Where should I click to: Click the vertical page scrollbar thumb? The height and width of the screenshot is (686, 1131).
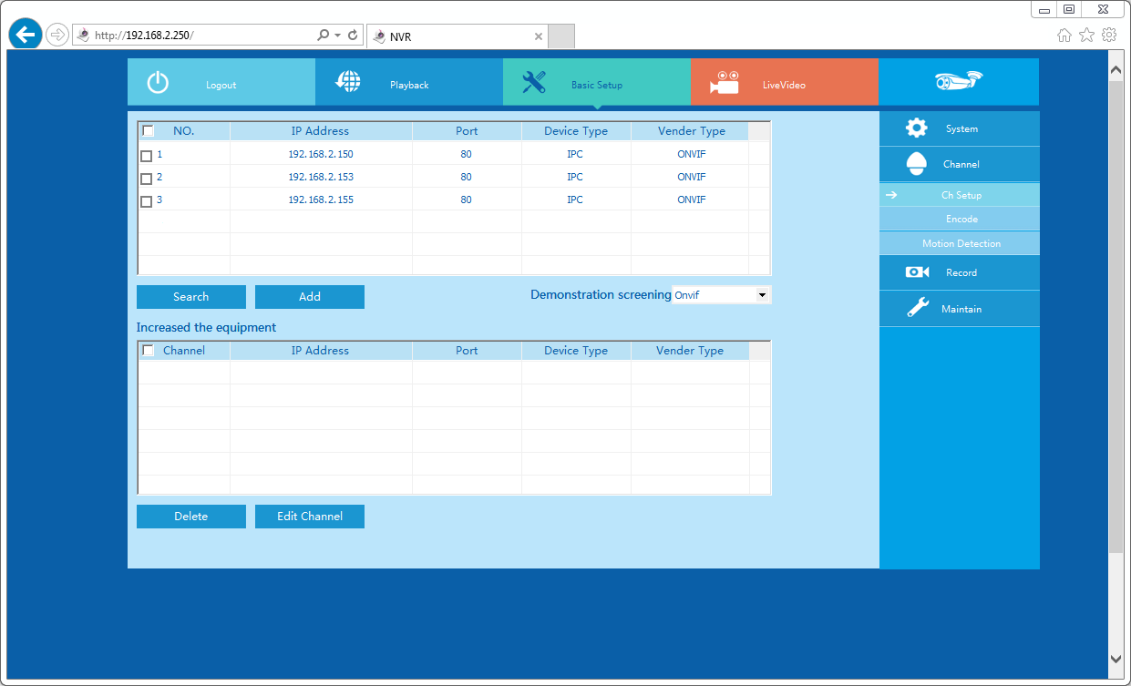(x=1116, y=316)
